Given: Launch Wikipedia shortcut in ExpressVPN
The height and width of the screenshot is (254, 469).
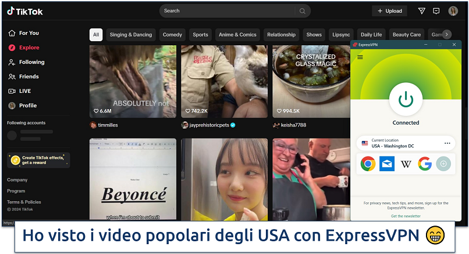Looking at the screenshot, I should [x=406, y=164].
